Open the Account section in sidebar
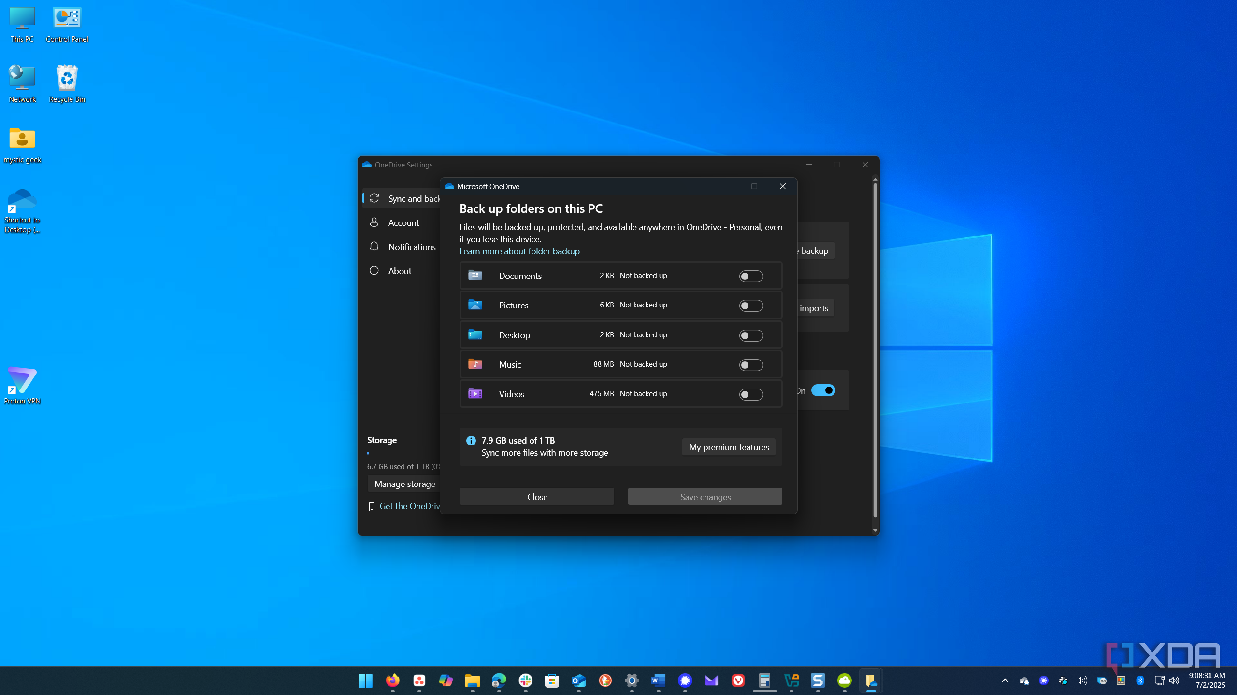 tap(402, 222)
